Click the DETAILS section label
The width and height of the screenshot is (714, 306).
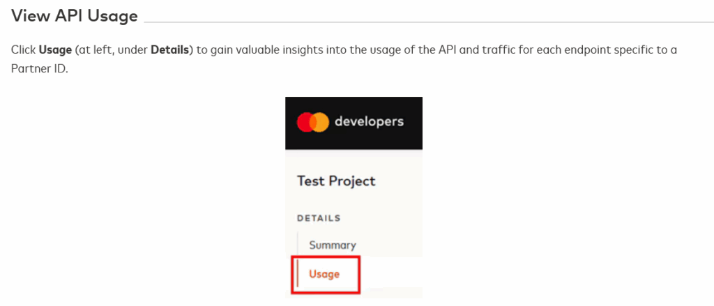319,218
